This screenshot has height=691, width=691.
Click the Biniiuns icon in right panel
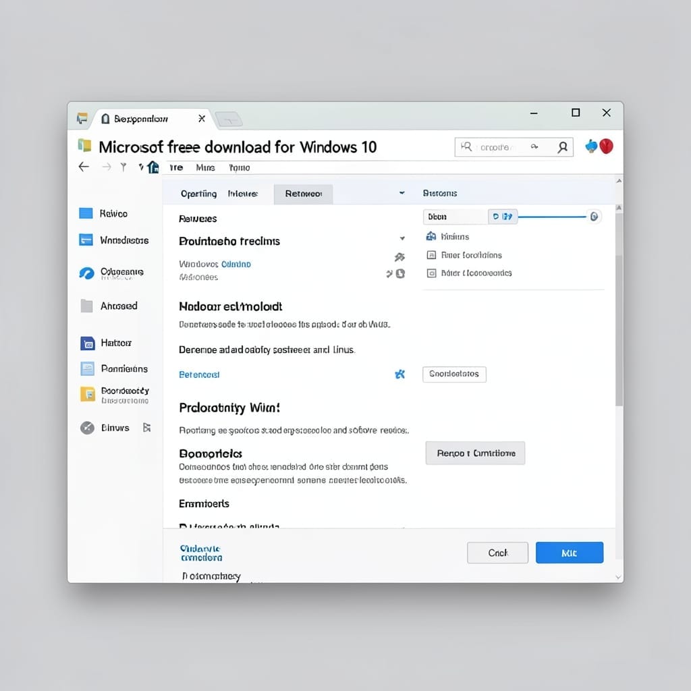[431, 236]
